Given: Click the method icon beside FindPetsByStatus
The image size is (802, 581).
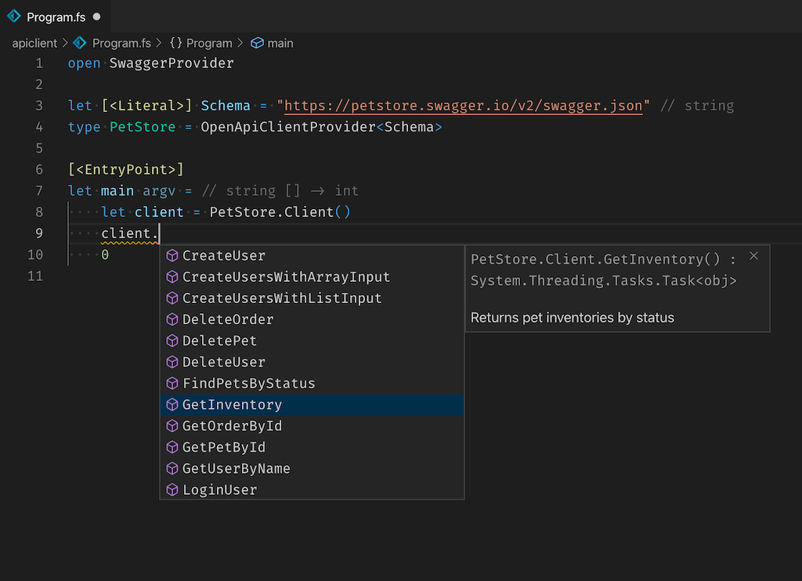Looking at the screenshot, I should (x=172, y=384).
